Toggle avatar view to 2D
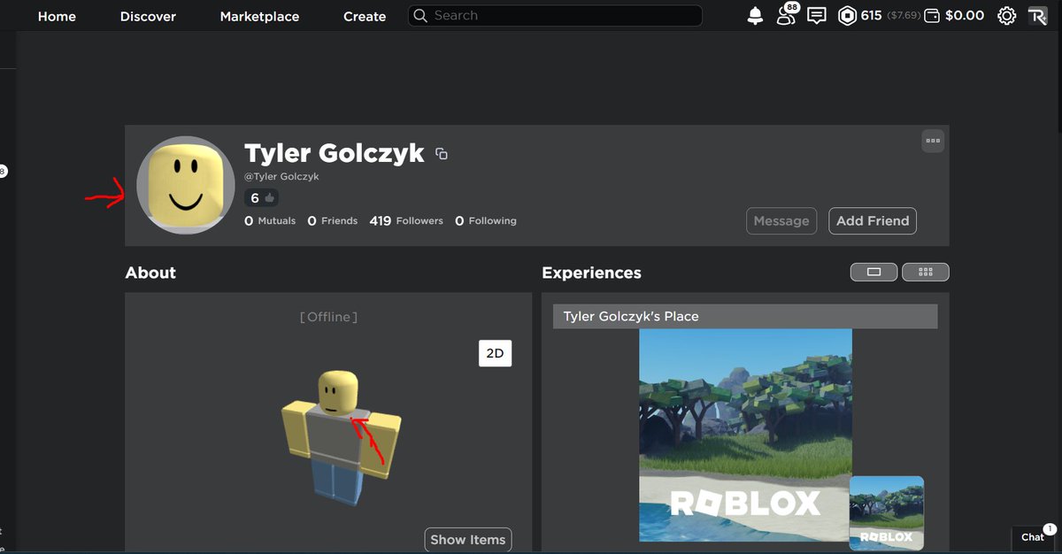 tap(495, 353)
